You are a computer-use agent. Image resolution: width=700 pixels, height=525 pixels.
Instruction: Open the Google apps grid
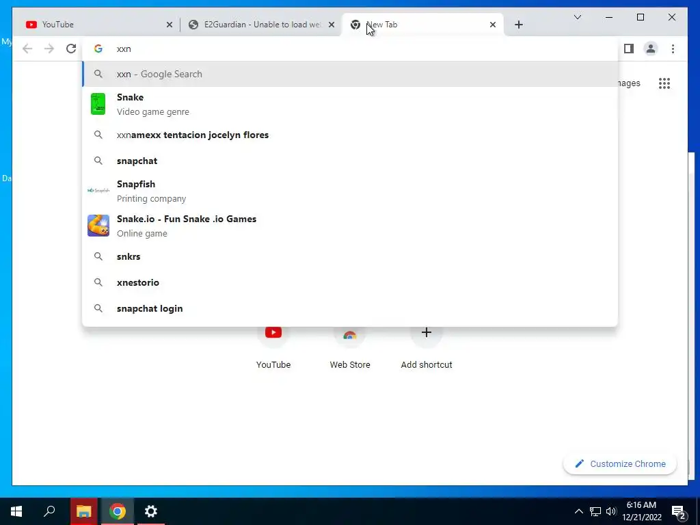point(664,83)
